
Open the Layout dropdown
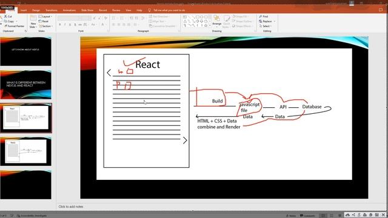pos(45,16)
